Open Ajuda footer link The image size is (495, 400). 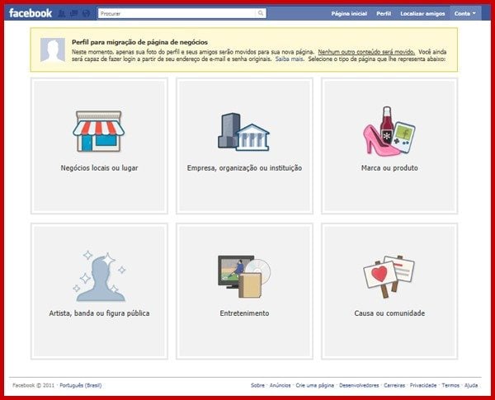pos(471,385)
